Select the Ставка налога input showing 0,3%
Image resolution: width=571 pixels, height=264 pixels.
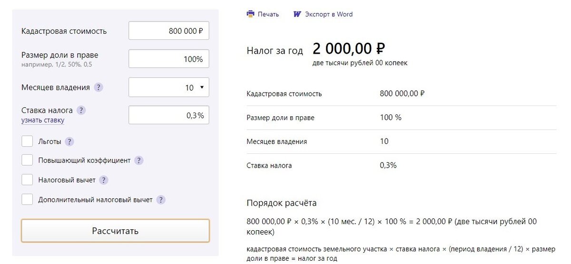pyautogui.click(x=169, y=115)
